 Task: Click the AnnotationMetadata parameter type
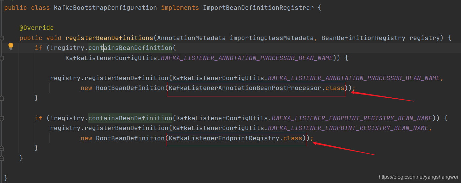[191, 38]
